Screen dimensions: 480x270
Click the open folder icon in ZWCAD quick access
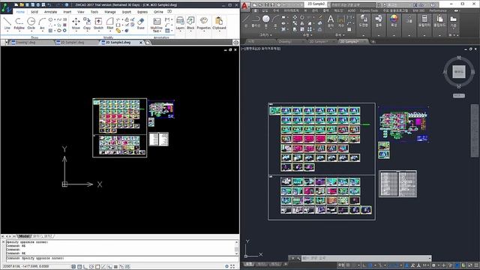pyautogui.click(x=22, y=4)
